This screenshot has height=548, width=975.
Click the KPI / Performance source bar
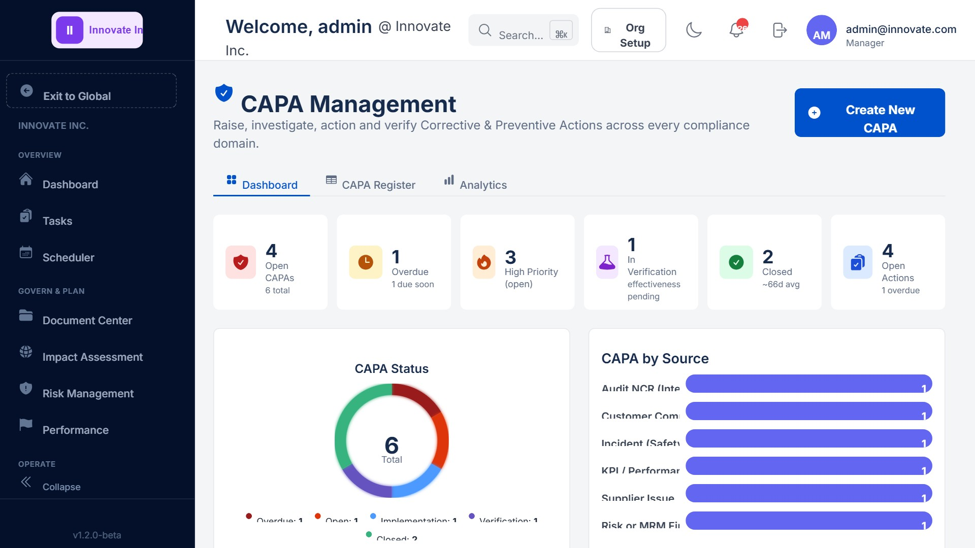tap(809, 466)
